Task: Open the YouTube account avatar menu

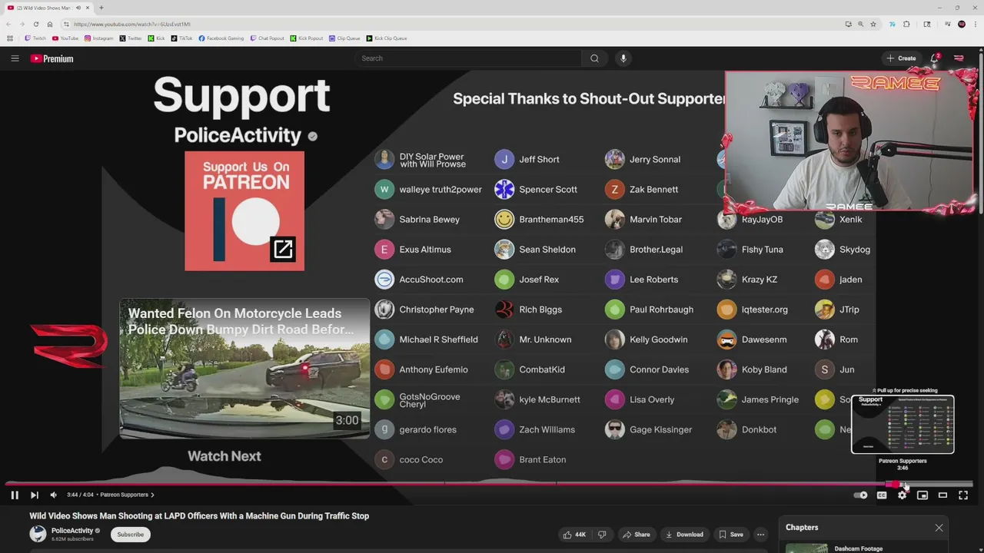Action: (959, 58)
